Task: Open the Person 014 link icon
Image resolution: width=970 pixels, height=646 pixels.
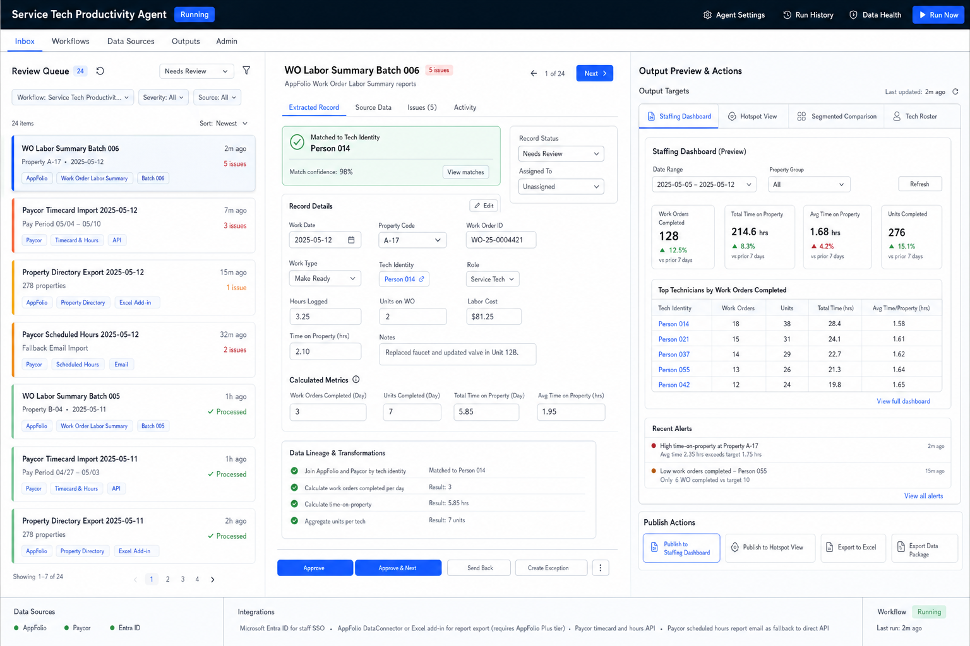Action: coord(421,279)
